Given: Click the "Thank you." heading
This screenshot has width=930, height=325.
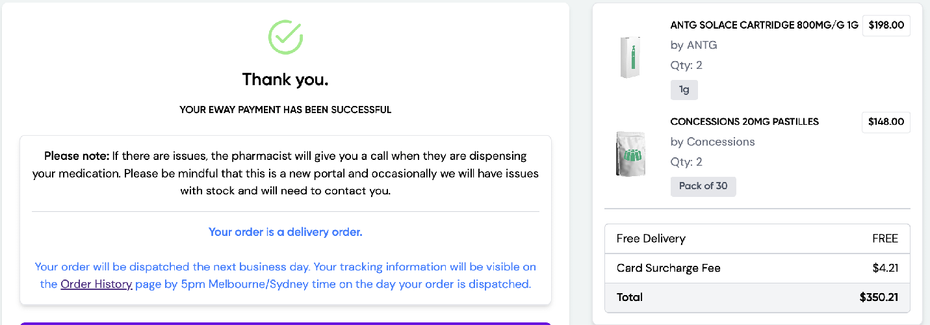Looking at the screenshot, I should pyautogui.click(x=285, y=79).
